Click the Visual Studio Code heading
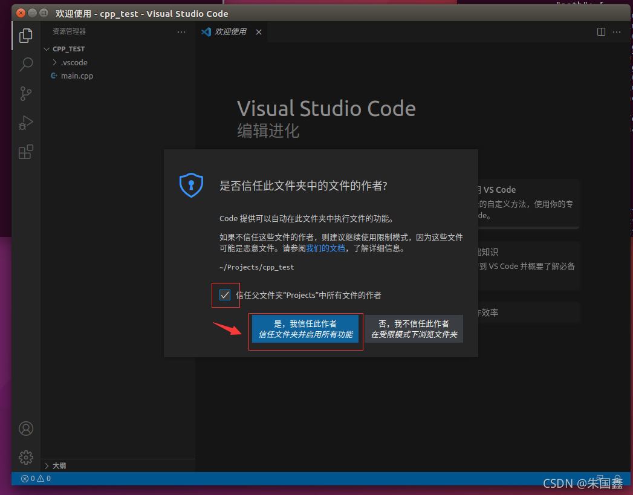This screenshot has height=495, width=633. 326,108
